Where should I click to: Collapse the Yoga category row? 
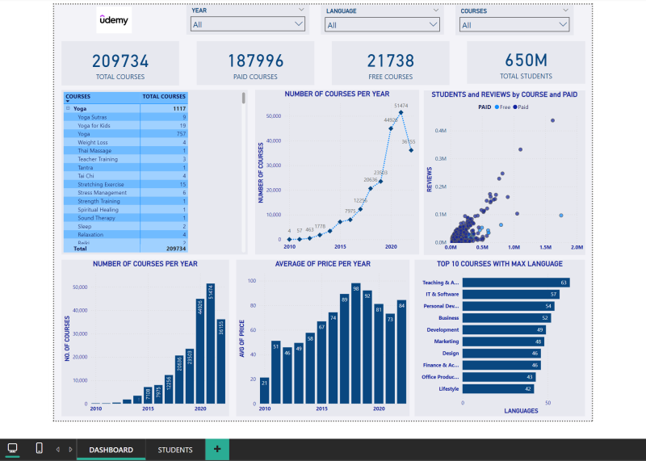(68, 108)
